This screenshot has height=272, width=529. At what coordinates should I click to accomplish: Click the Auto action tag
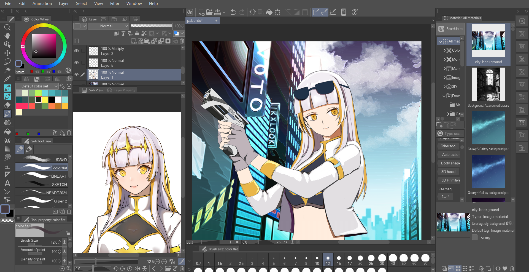pyautogui.click(x=449, y=154)
